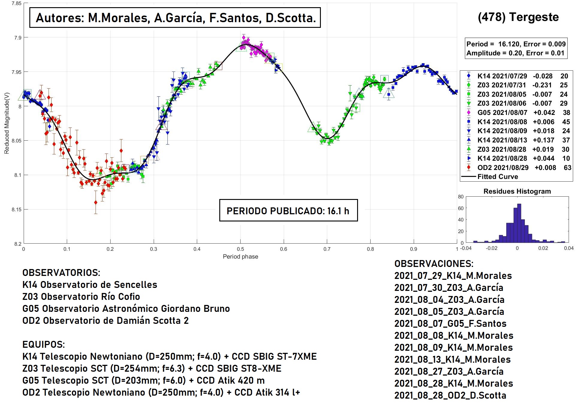Select K14 Telescopio Newtoniano SBIG ST-7XME line

[x=170, y=356]
